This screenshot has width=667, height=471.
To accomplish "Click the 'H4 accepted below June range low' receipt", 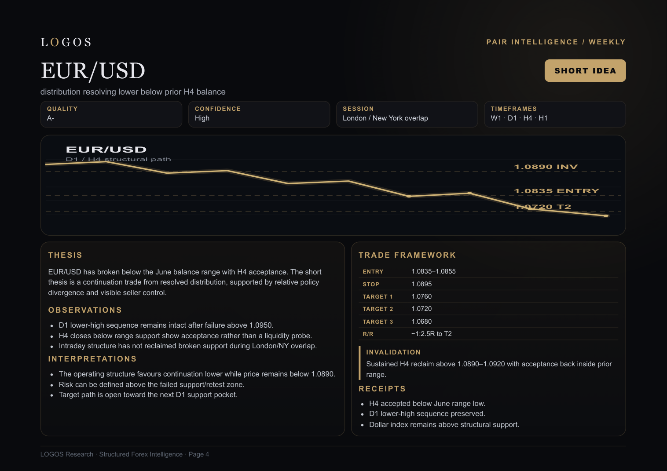I will click(427, 404).
